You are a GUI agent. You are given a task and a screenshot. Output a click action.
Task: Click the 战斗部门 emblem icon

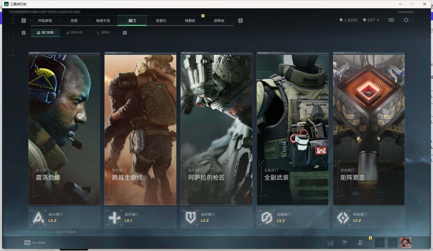(38, 218)
